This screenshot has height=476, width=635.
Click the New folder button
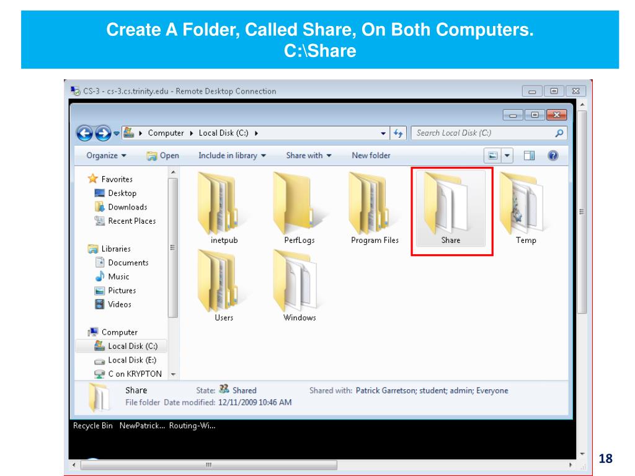[371, 156]
